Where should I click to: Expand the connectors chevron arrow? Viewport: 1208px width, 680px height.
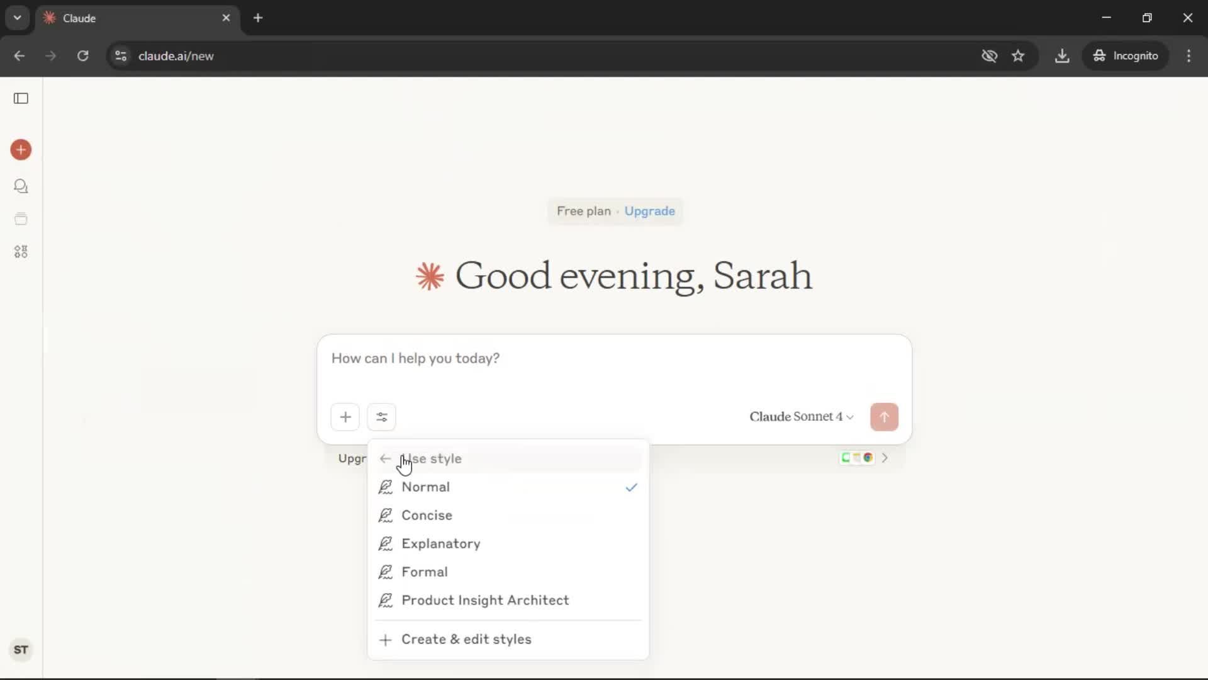(885, 458)
